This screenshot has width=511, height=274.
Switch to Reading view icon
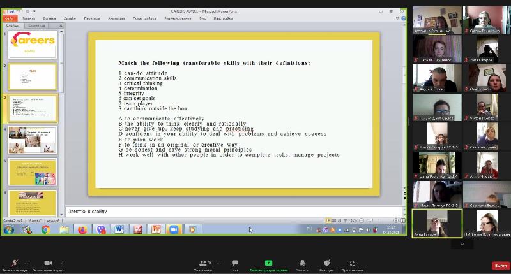pos(340,220)
